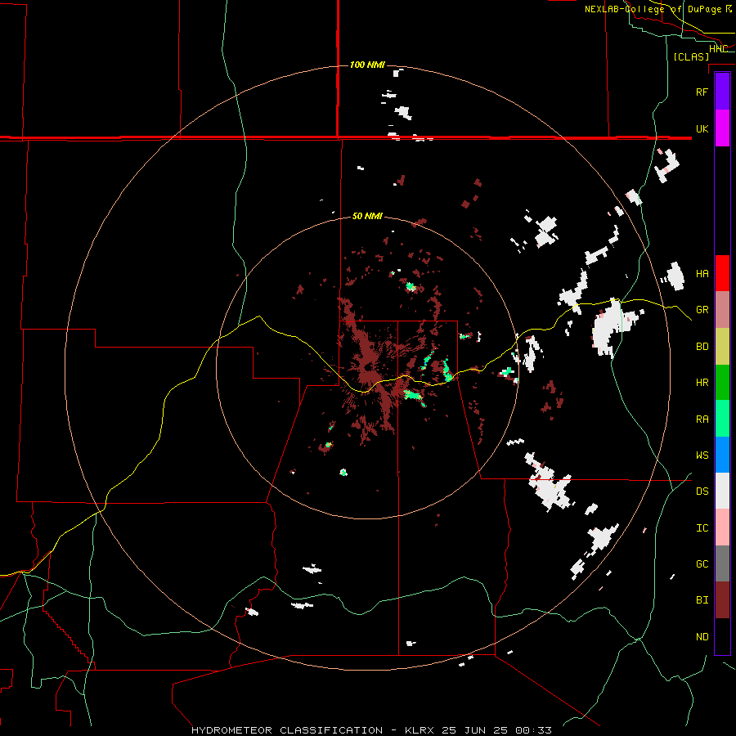Choose the IC legend label

coord(702,528)
